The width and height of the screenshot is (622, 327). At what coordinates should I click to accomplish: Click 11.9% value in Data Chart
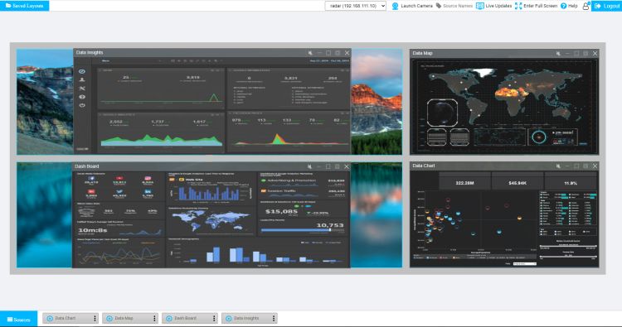(x=571, y=183)
